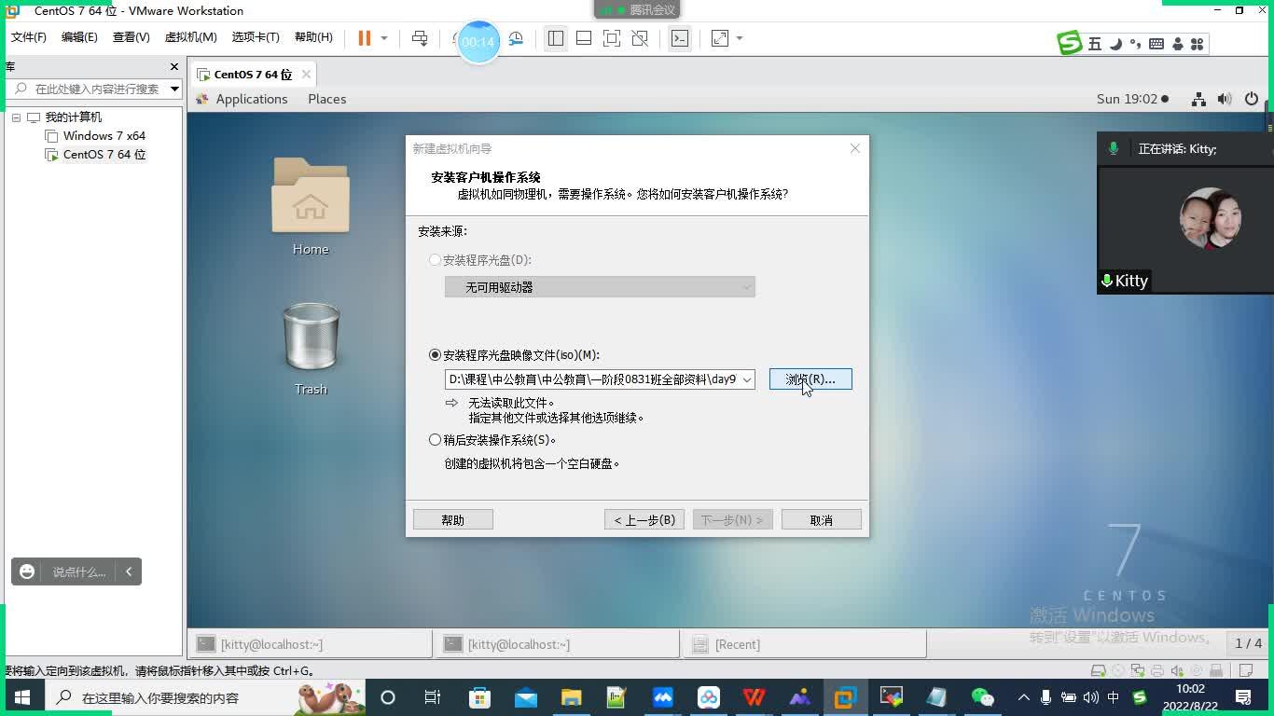1274x716 pixels.
Task: Open the 虚拟机(M) menu
Action: pyautogui.click(x=190, y=37)
